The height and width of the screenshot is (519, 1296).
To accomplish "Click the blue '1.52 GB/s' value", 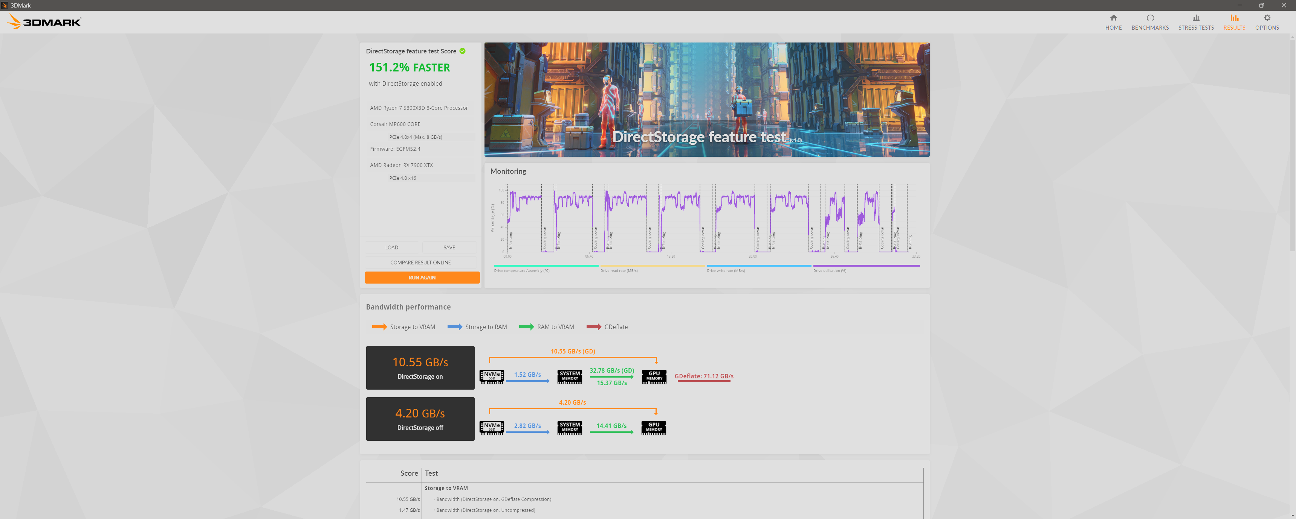I will (x=527, y=374).
